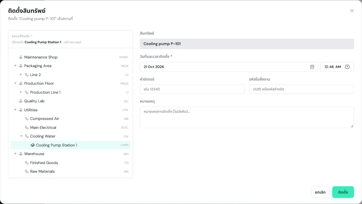
Task: Collapse the Cooling Water tree node
Action: (x=21, y=136)
